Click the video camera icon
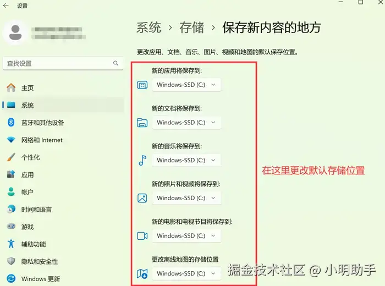The width and height of the screenshot is (385, 286). point(142,235)
